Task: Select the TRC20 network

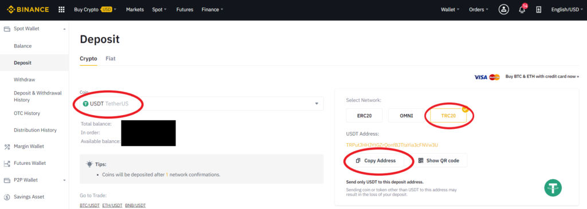Action: click(x=448, y=116)
